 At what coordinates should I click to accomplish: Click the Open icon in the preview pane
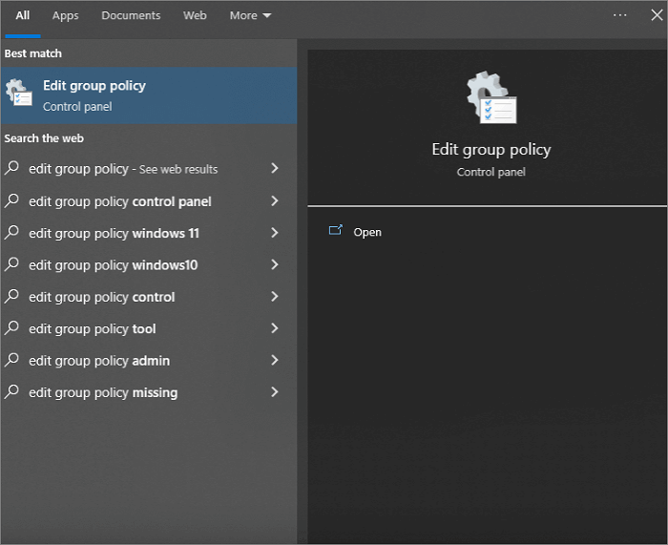(335, 231)
